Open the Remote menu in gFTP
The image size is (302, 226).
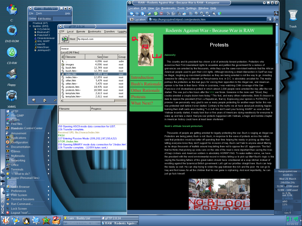[x=80, y=32]
